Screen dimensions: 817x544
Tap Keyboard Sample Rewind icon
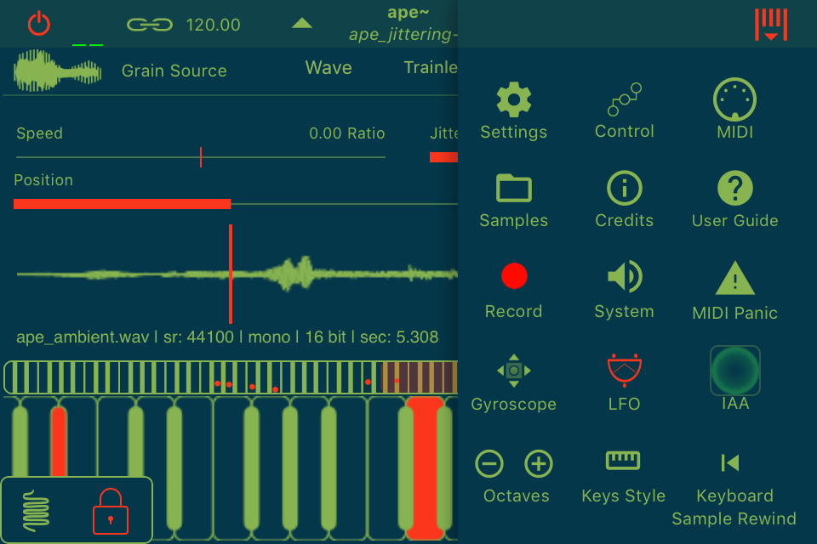730,462
